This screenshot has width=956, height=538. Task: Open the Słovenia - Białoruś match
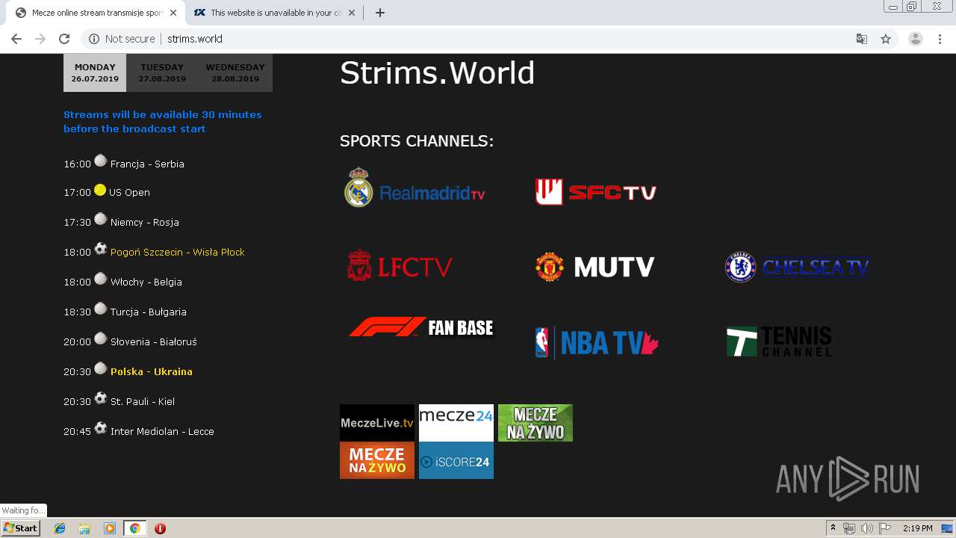(154, 341)
